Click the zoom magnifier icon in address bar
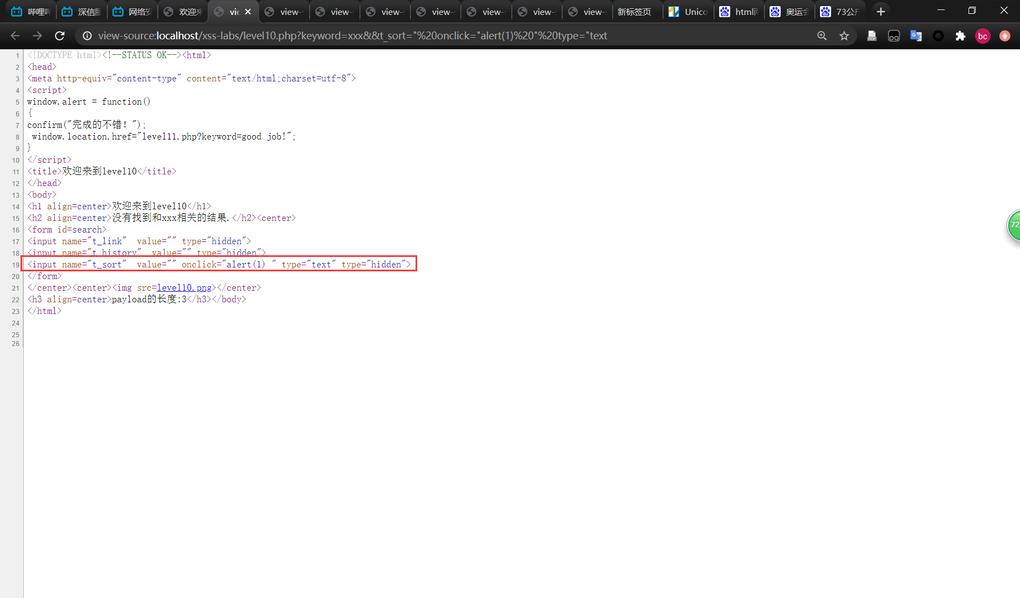Viewport: 1020px width, 598px height. click(822, 36)
